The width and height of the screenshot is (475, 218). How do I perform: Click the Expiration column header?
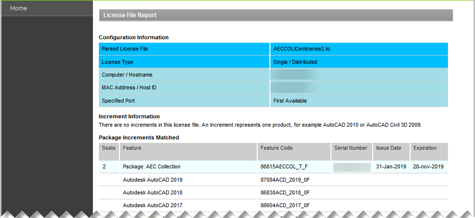click(x=425, y=148)
